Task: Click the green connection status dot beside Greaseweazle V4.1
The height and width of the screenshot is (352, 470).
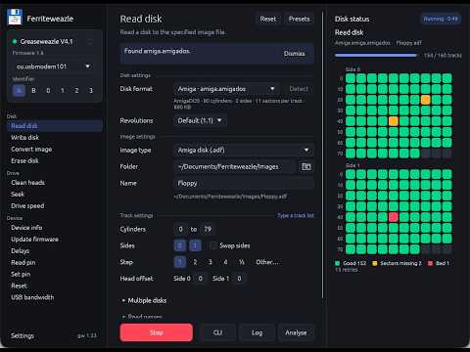Action: pos(15,41)
